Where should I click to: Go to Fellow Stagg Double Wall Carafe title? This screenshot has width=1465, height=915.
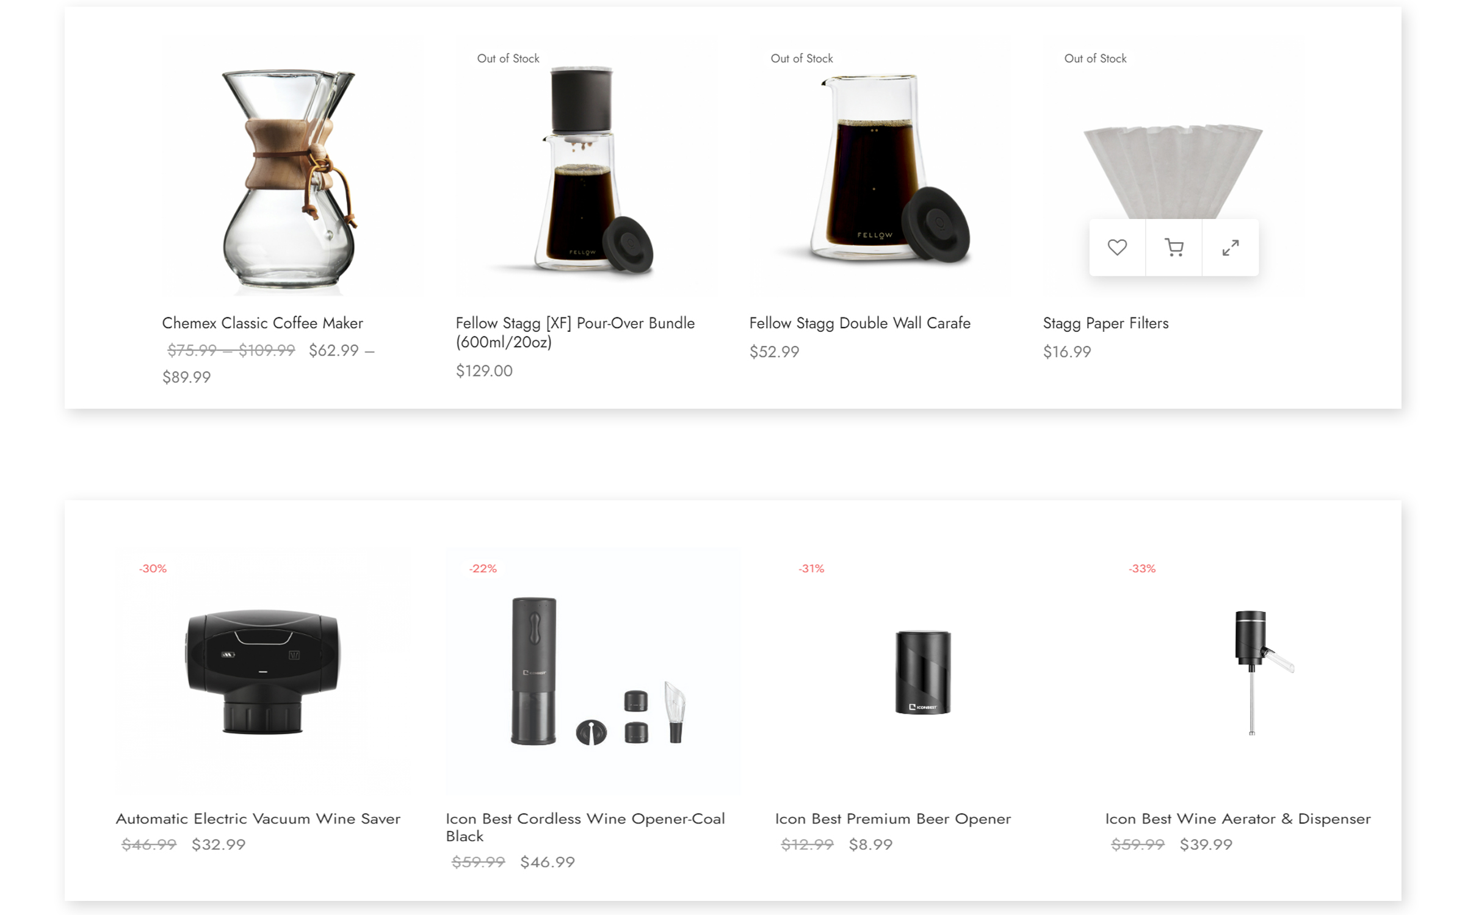point(859,323)
